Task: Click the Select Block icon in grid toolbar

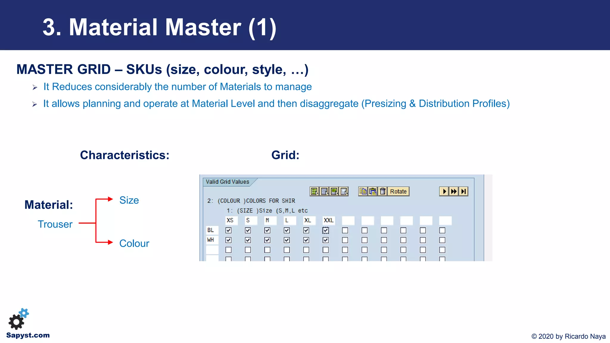Action: click(334, 191)
